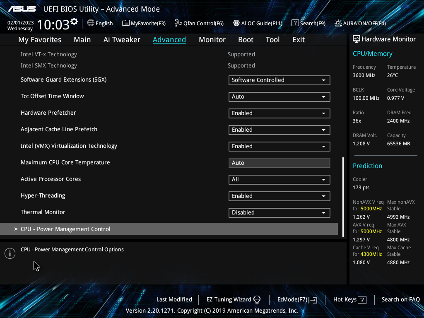Click the Hot Keys question mark icon
Image resolution: width=424 pixels, height=318 pixels.
click(362, 300)
